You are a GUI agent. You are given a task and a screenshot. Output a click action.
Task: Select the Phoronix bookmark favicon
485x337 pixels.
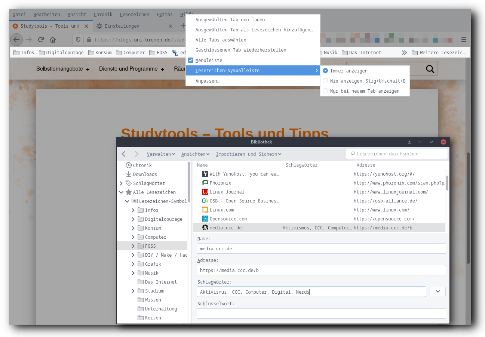[x=205, y=183]
